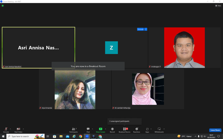Click the teal Z avatar
The width and height of the screenshot is (223, 139).
tap(111, 48)
